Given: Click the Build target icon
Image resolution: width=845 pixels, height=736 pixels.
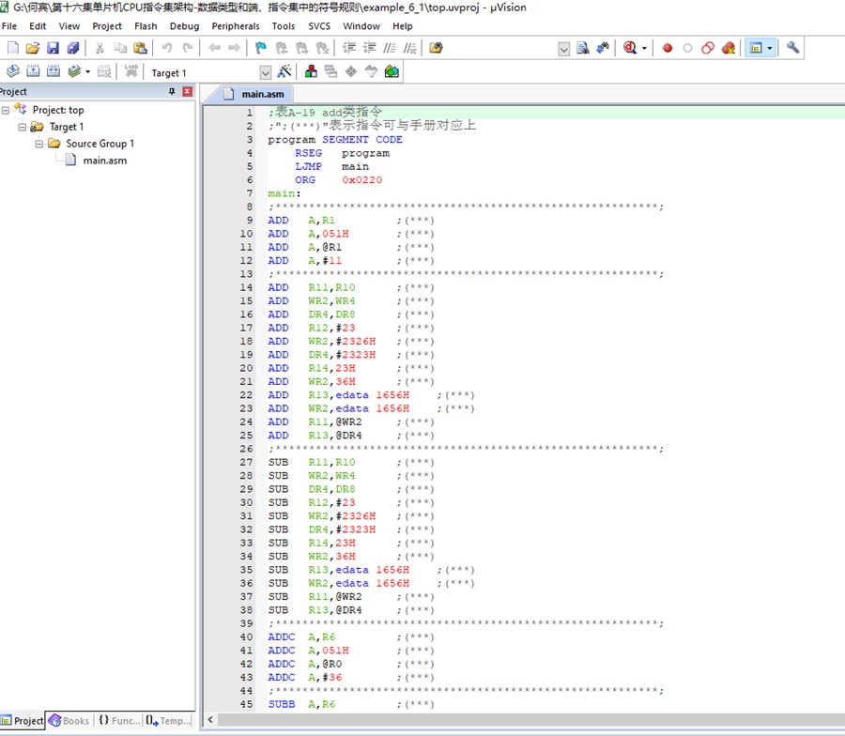Looking at the screenshot, I should [33, 71].
